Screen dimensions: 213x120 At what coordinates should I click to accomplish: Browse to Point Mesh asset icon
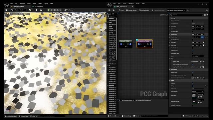pos(201,97)
